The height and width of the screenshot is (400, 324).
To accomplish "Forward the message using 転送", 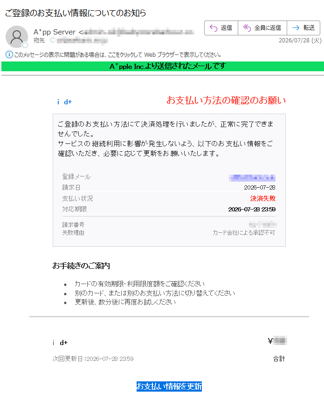I will 303,28.
